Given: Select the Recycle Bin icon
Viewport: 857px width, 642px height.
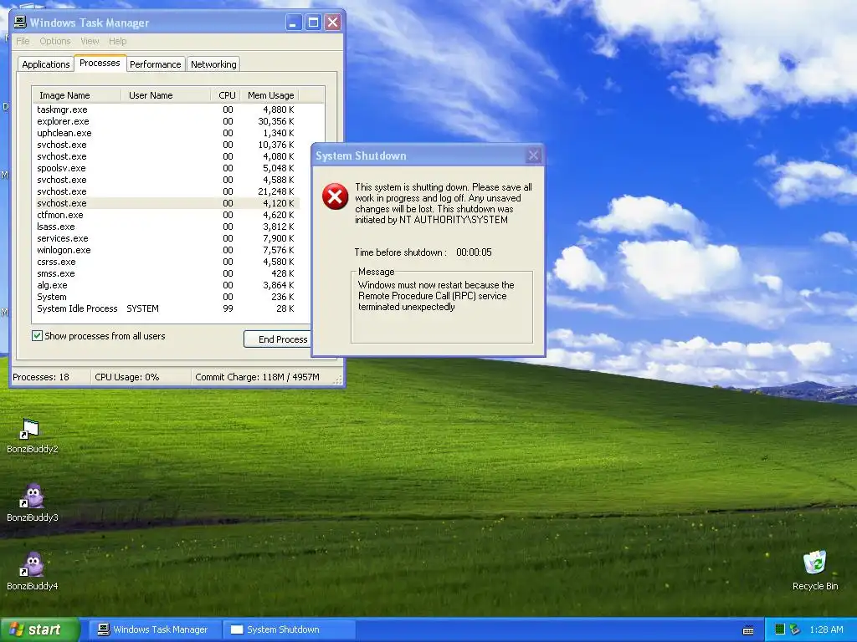Looking at the screenshot, I should pos(815,571).
